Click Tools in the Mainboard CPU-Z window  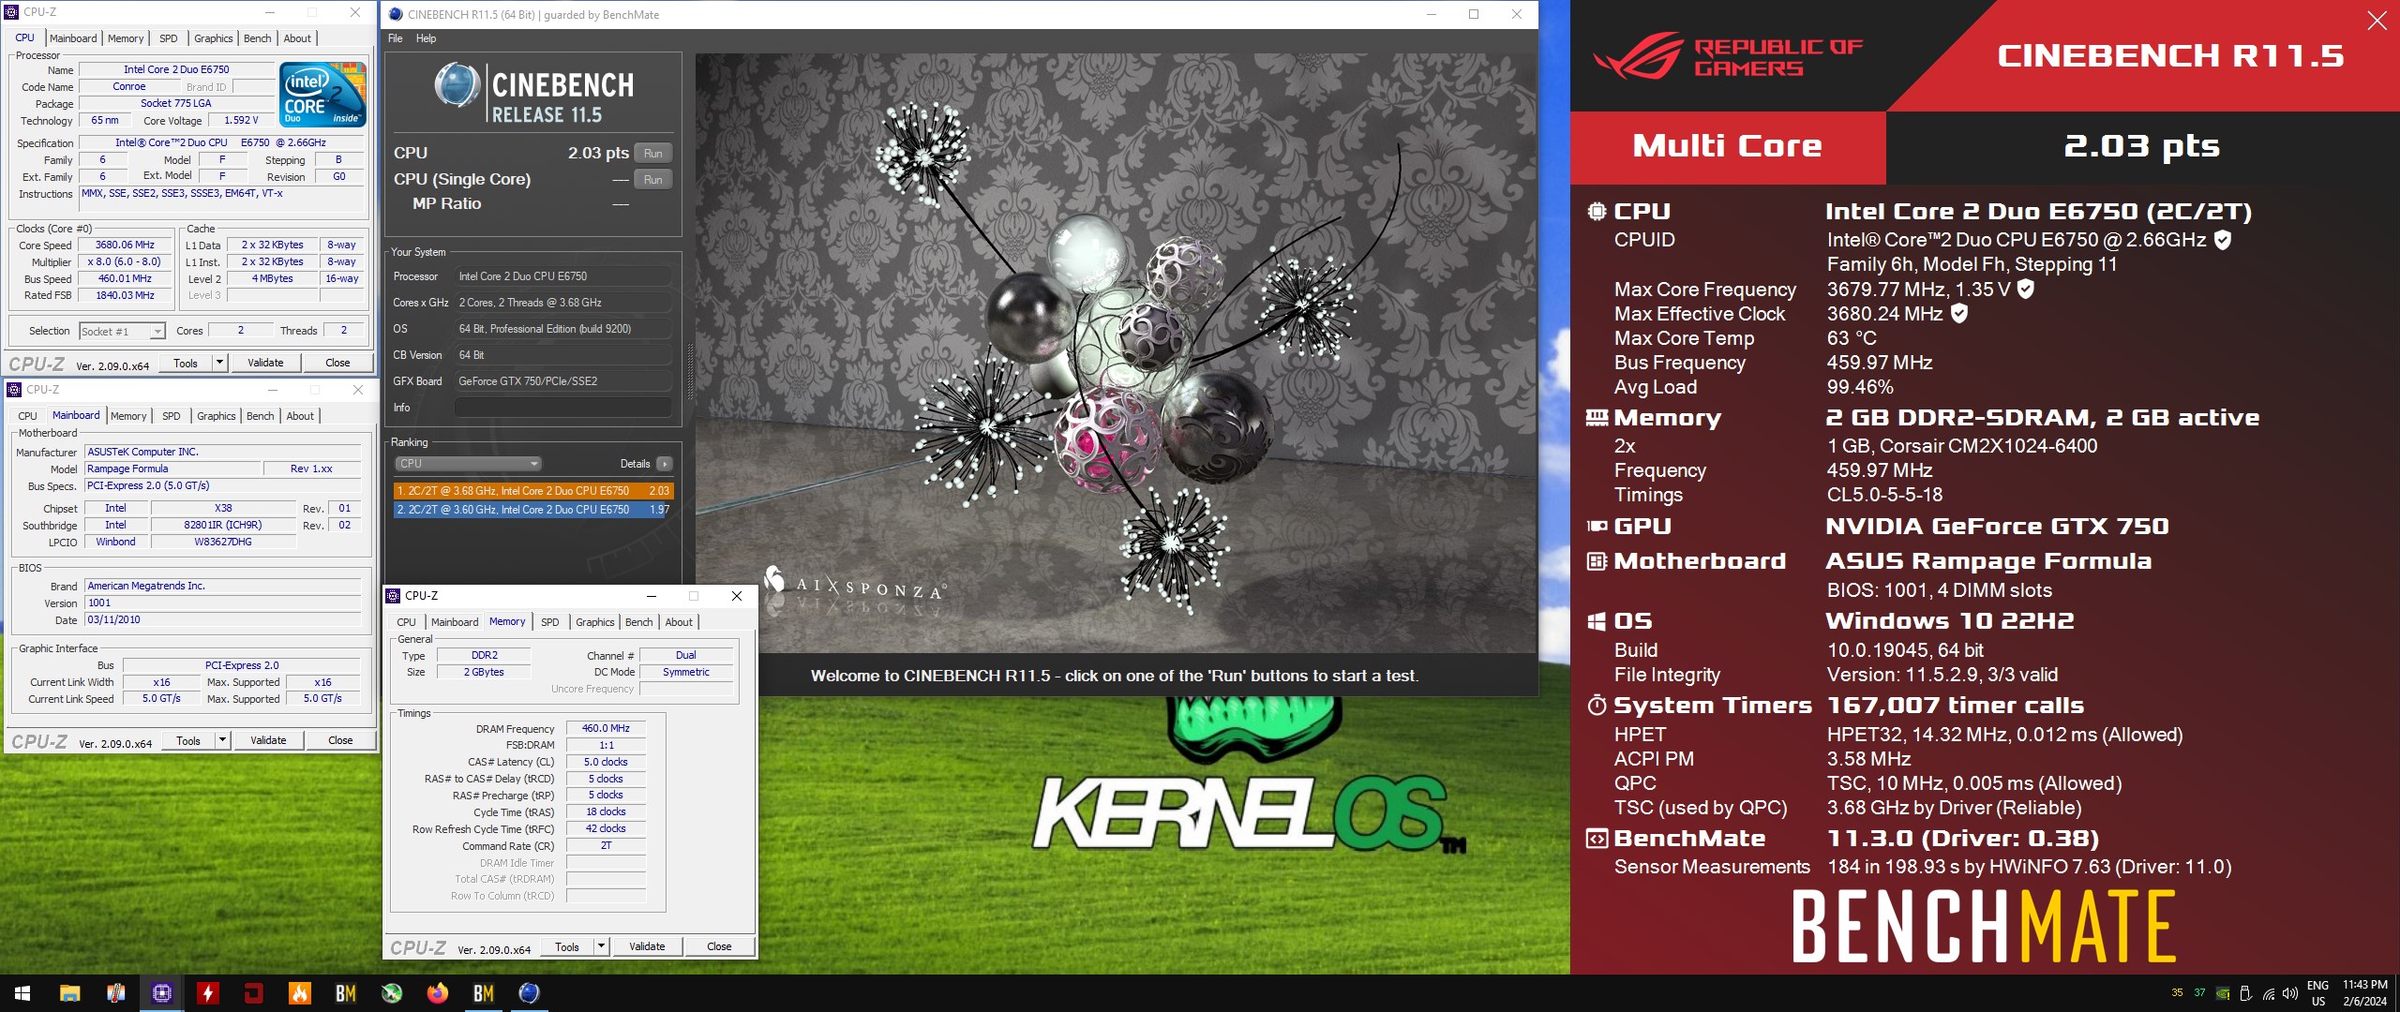[188, 740]
